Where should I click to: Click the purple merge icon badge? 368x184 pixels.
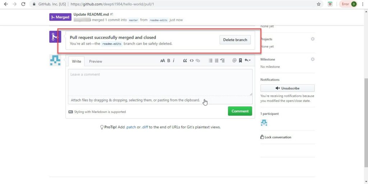(55, 37)
